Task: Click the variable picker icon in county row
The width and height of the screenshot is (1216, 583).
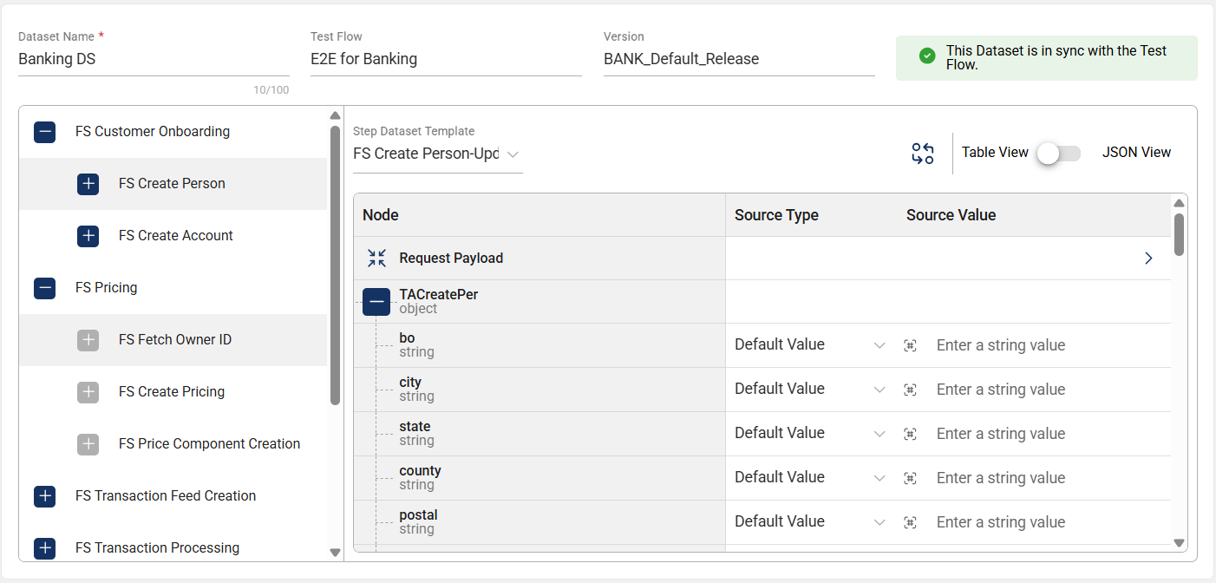Action: [910, 478]
